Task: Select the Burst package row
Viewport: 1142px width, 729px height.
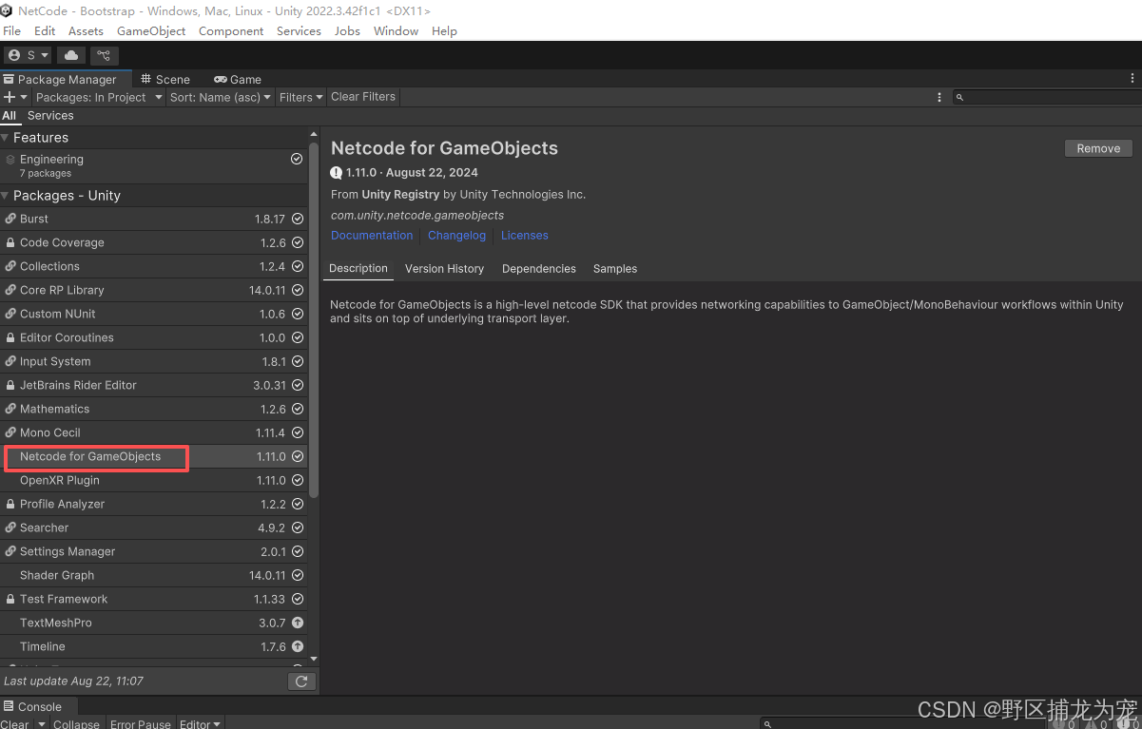Action: coord(154,219)
